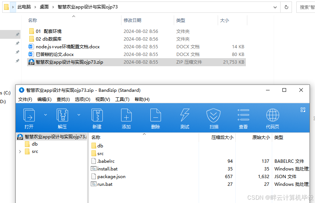The image size is (315, 203).
Task: Open the 选项(O) menu
Action: 83,99
